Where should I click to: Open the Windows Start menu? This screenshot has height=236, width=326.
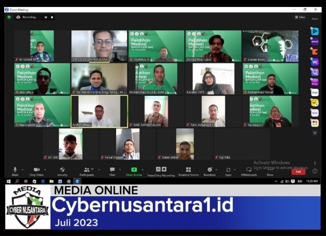[x=9, y=181]
